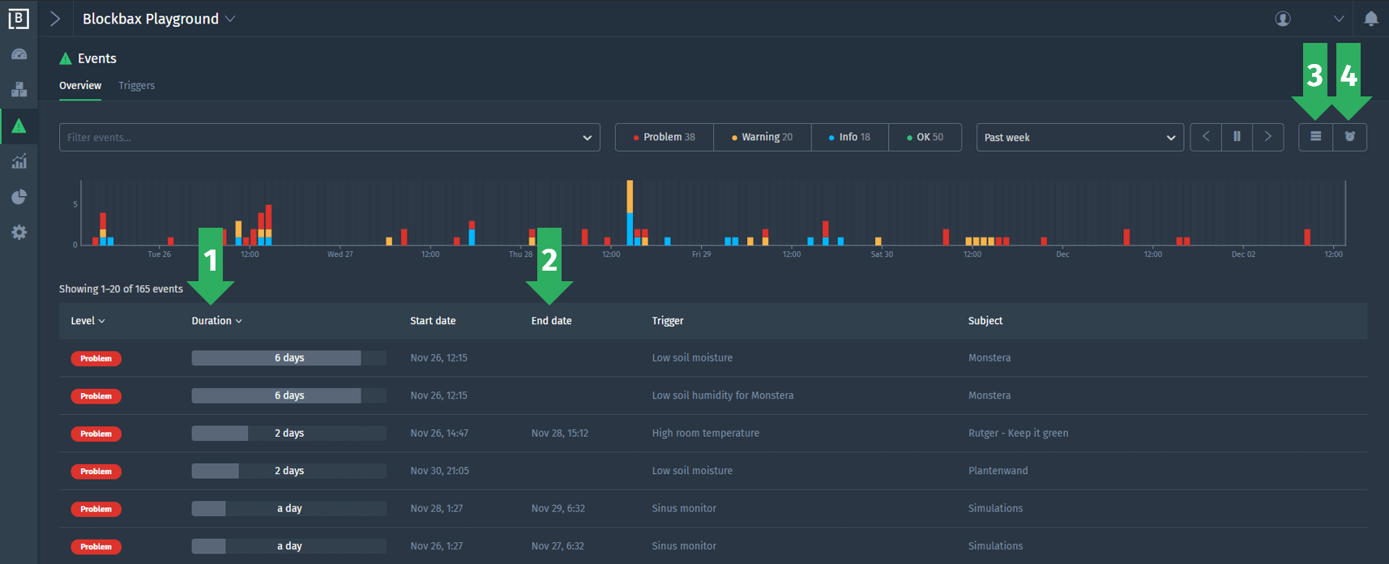This screenshot has width=1389, height=564.
Task: Expand the Past week time range dropdown
Action: (1079, 137)
